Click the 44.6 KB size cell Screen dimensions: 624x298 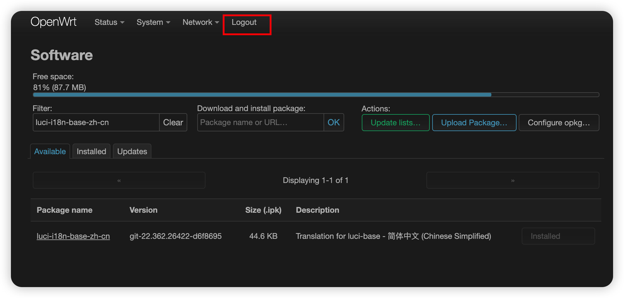click(263, 236)
